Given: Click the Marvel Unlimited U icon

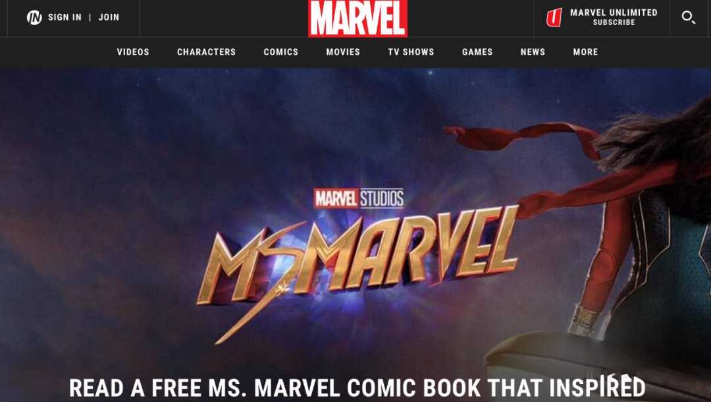Looking at the screenshot, I should pyautogui.click(x=554, y=18).
